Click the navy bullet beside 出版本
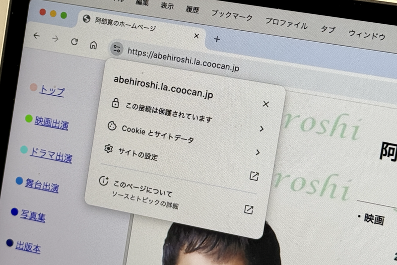 point(9,243)
